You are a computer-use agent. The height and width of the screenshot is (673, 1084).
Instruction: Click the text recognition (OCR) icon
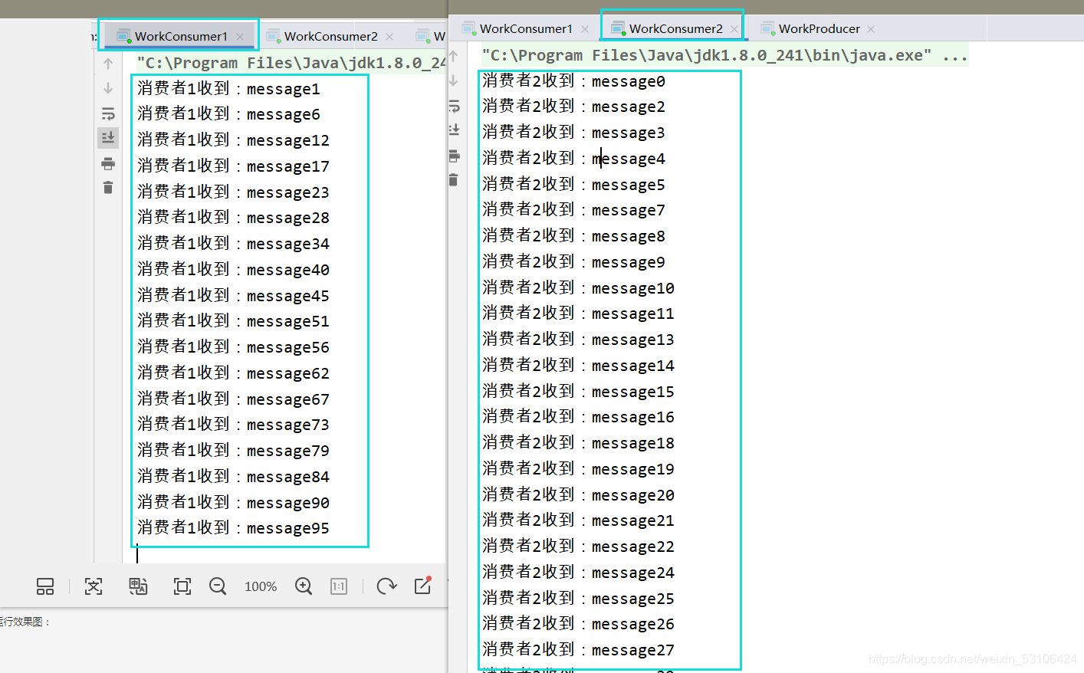tap(94, 586)
